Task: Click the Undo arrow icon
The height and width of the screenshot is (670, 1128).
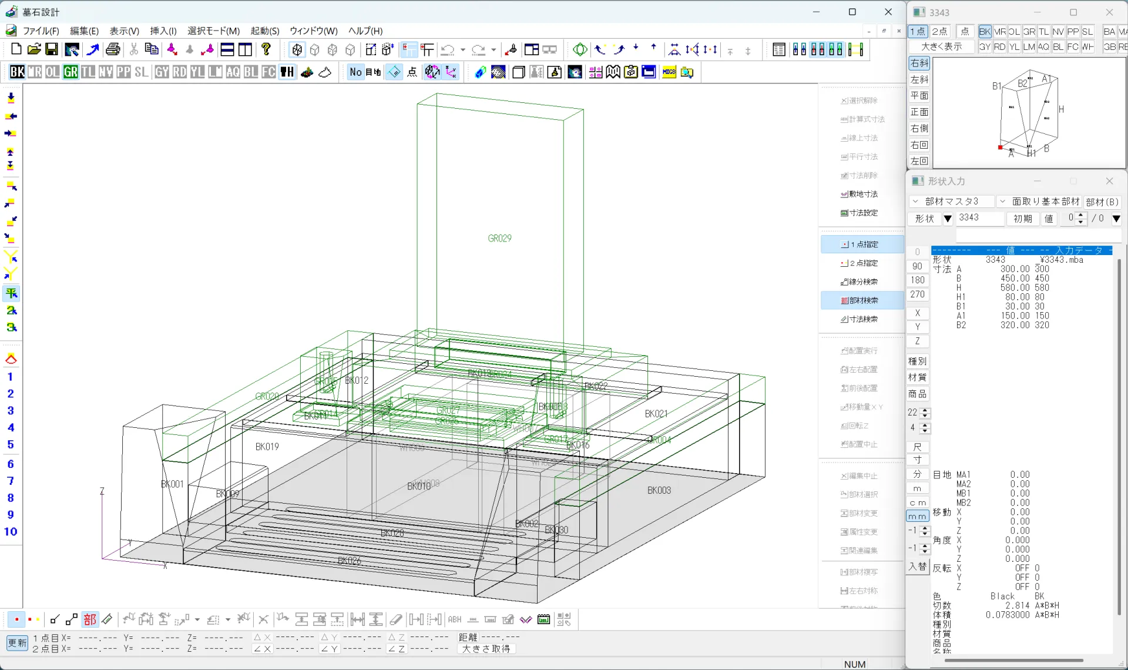Action: click(448, 50)
